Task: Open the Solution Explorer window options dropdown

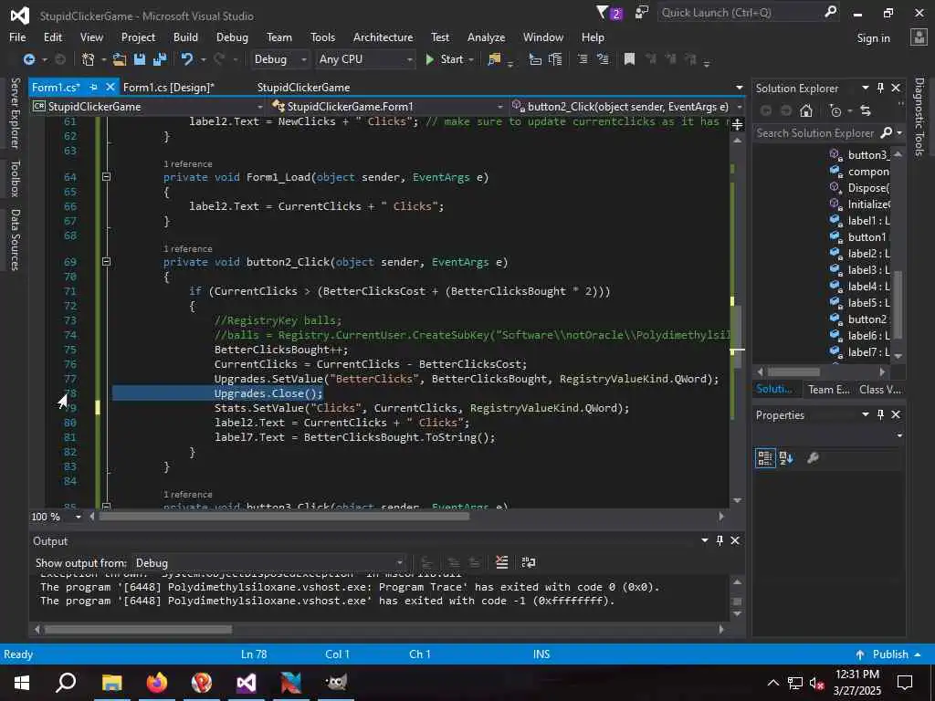Action: [866, 88]
